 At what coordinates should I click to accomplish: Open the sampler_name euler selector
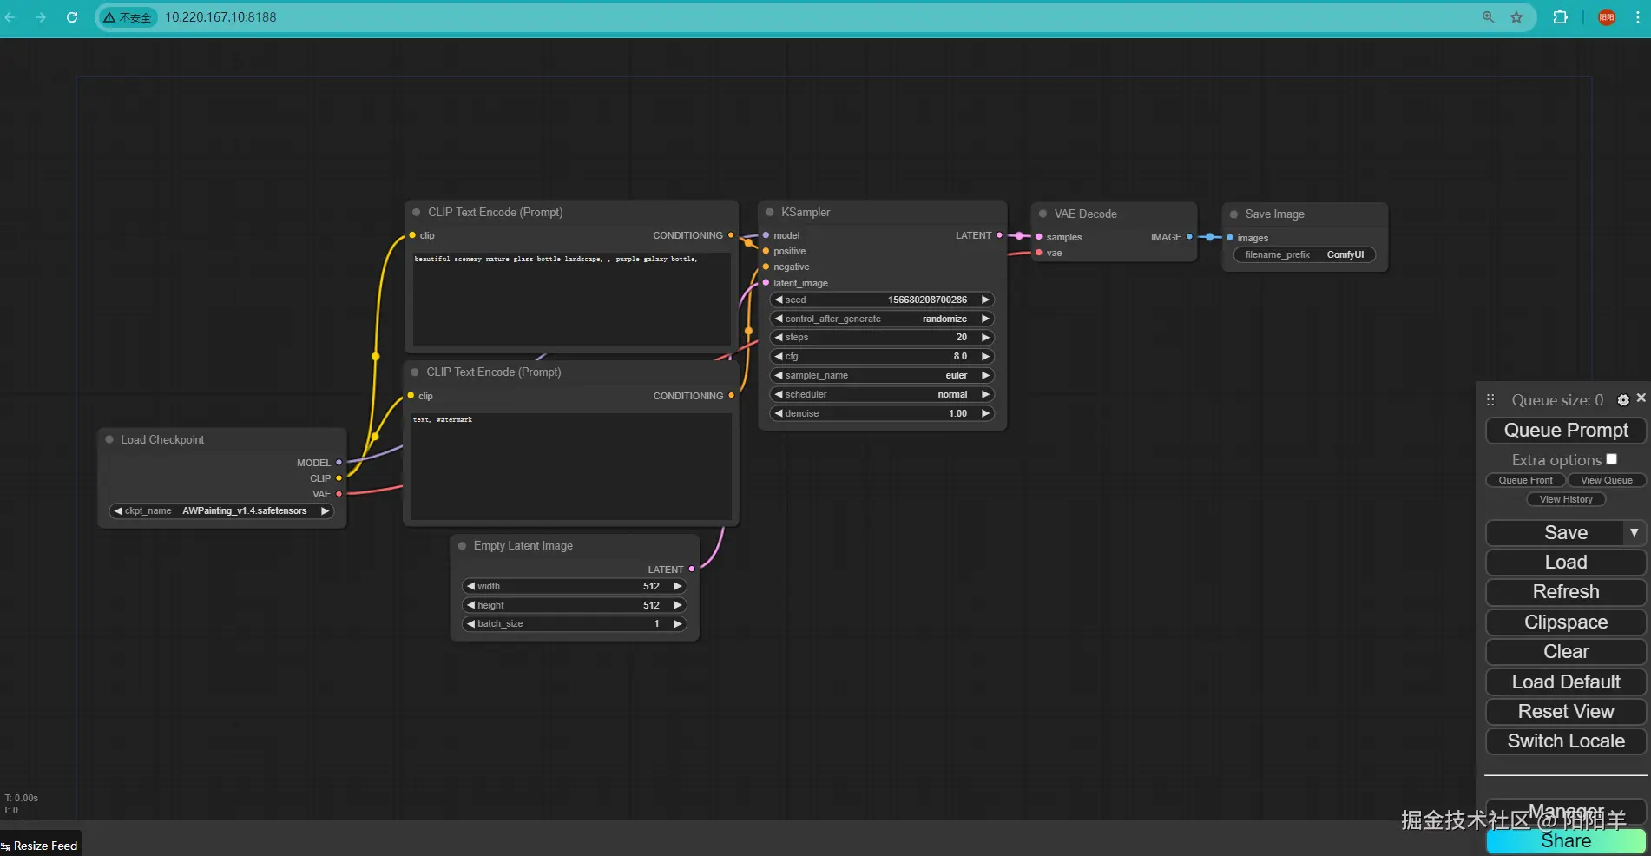(882, 376)
